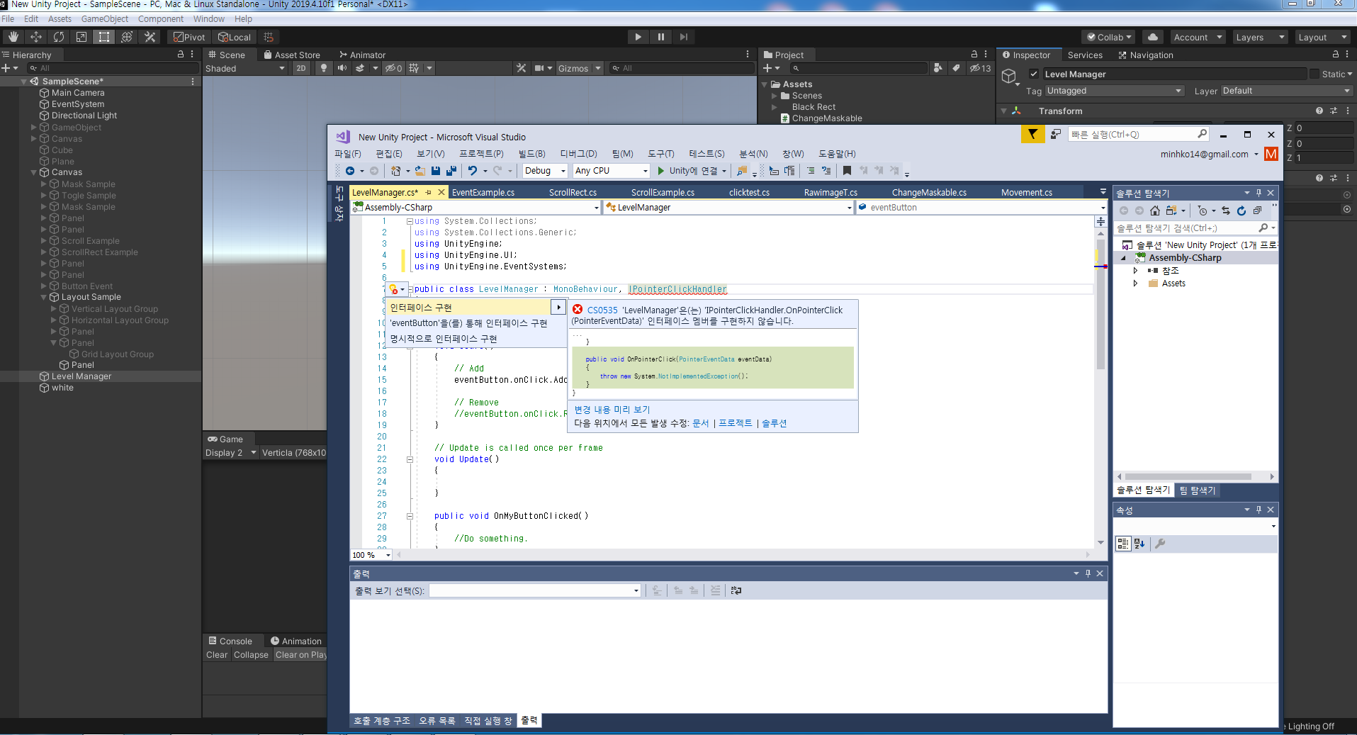Collapse the Layout Sample hierarchy item
This screenshot has width=1357, height=735.
(44, 297)
